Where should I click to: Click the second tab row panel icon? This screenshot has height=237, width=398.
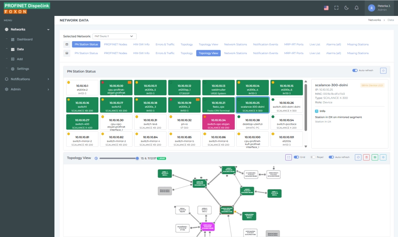pos(67,53)
